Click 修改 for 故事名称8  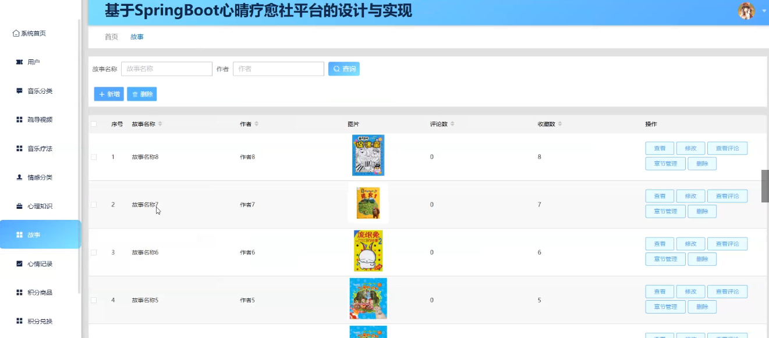[690, 148]
